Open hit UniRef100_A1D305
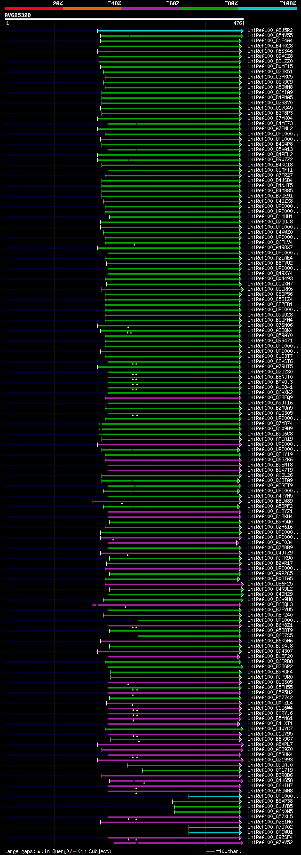The image size is (301, 855). (x=270, y=413)
